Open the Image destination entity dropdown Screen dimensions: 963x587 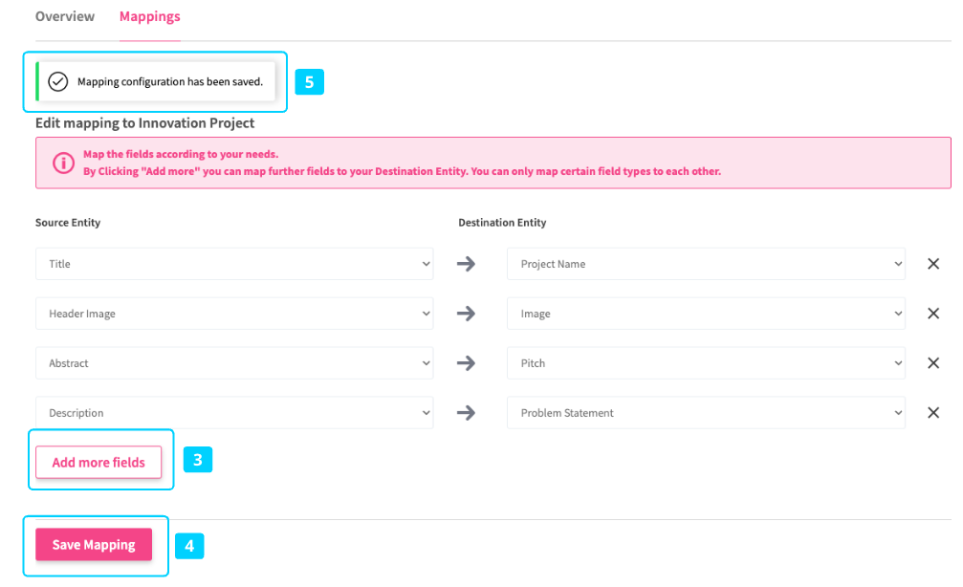click(x=706, y=314)
